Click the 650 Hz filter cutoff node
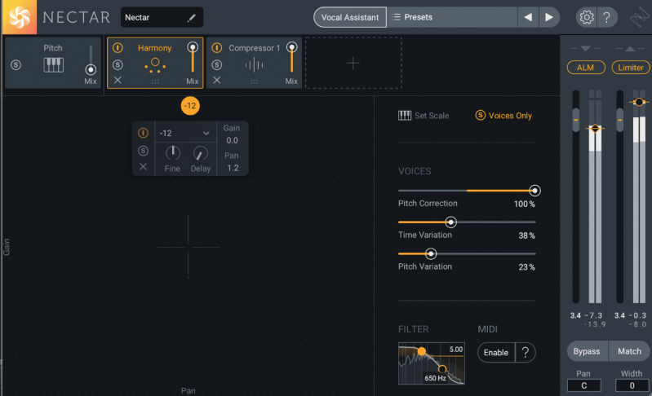 point(442,368)
